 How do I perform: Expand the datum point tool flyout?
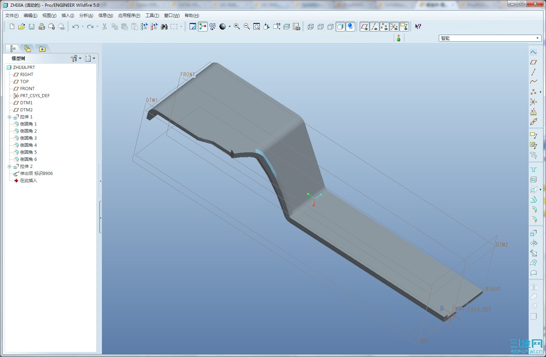click(540, 92)
